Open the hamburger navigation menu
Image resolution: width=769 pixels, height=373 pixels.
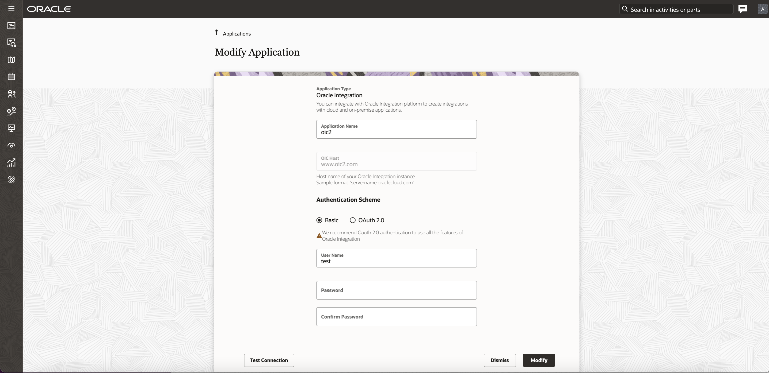point(11,9)
